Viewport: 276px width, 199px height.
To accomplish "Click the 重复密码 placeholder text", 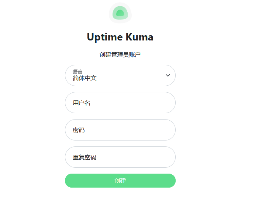I will click(84, 157).
